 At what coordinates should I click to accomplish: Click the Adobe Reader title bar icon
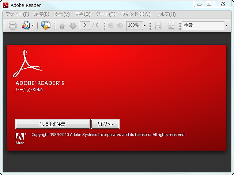pos(6,5)
